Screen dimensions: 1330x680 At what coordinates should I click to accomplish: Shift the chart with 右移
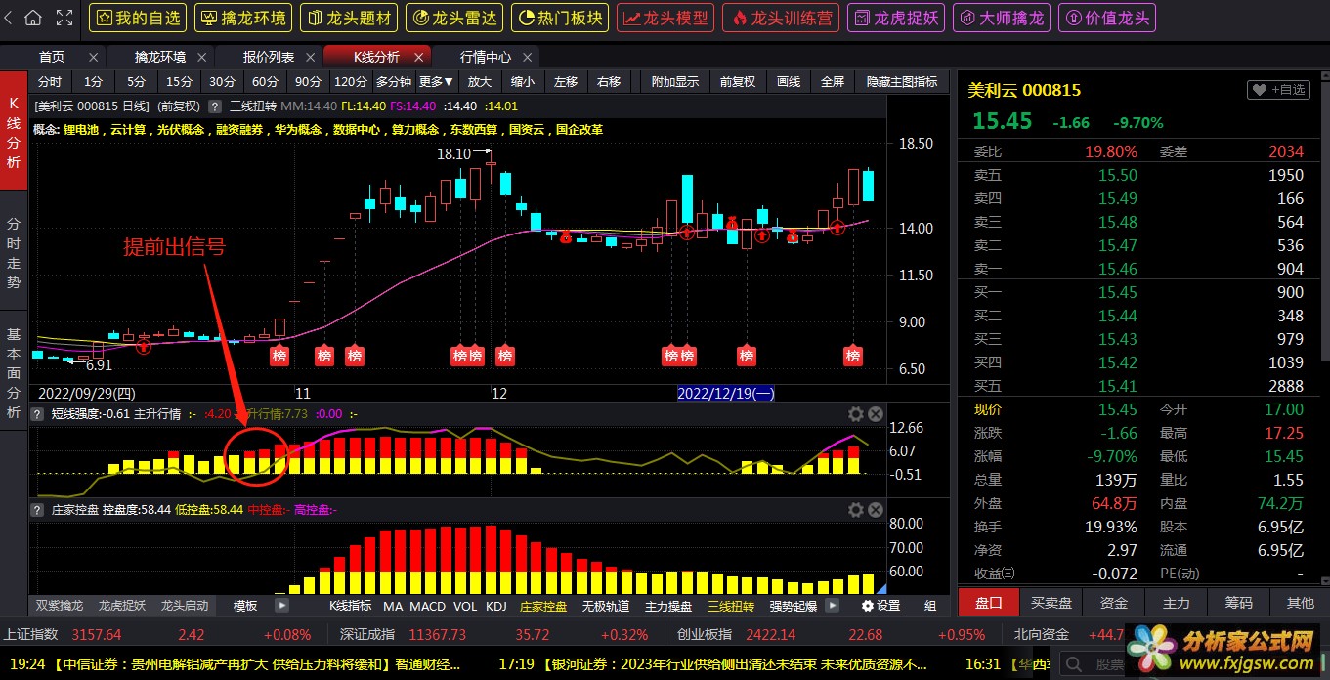tap(608, 82)
